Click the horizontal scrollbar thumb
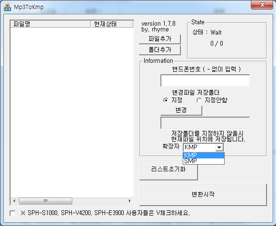Screen dimensions: 276x226 [x=46, y=201]
